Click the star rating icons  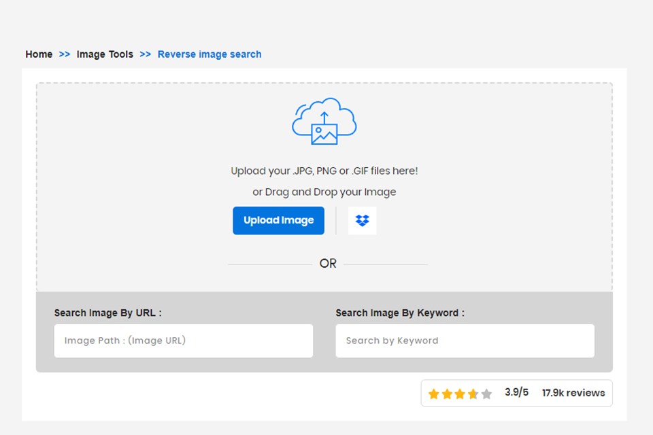(461, 394)
